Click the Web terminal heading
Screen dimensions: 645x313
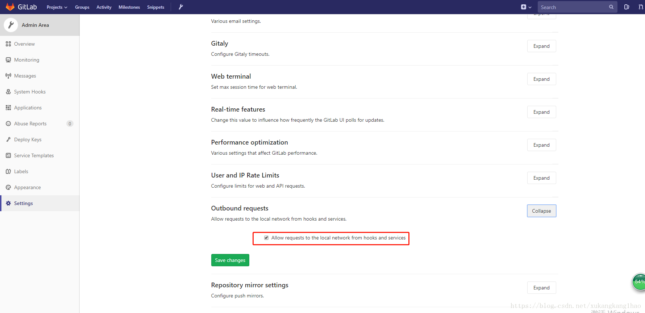tap(231, 76)
